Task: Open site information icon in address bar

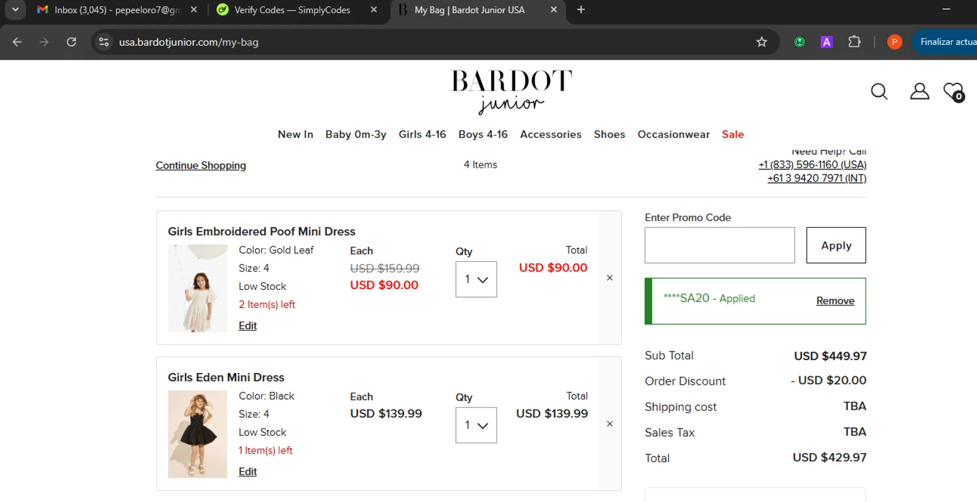Action: tap(104, 42)
